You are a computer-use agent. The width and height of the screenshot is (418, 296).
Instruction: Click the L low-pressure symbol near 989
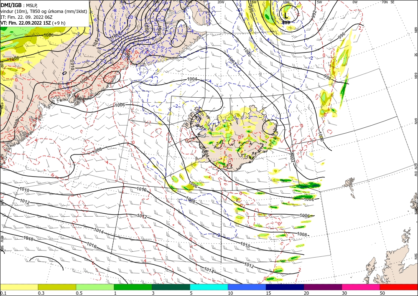286,15
